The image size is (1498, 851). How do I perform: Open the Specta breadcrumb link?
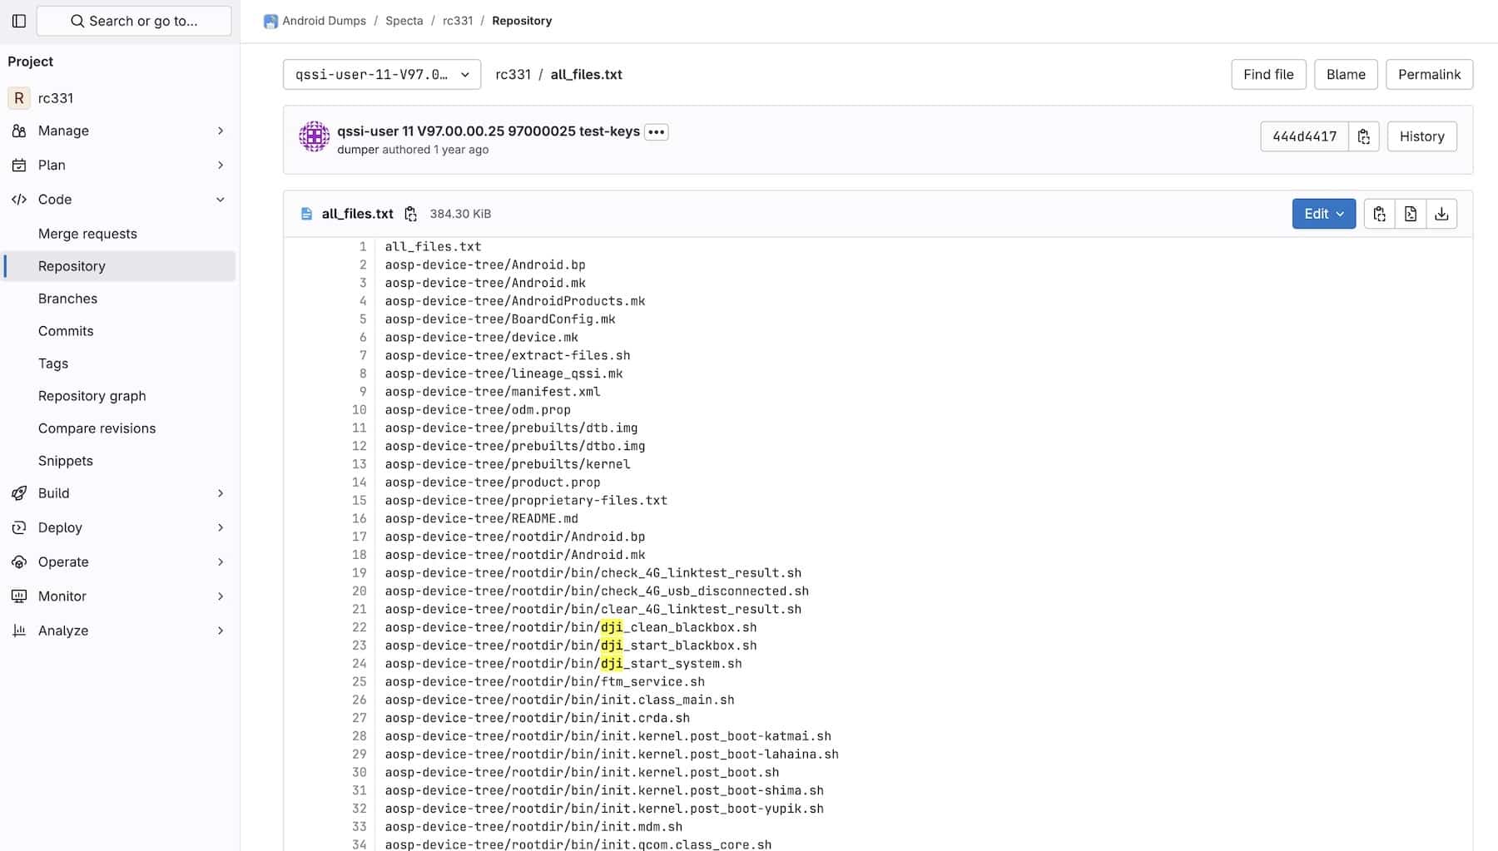pos(404,21)
